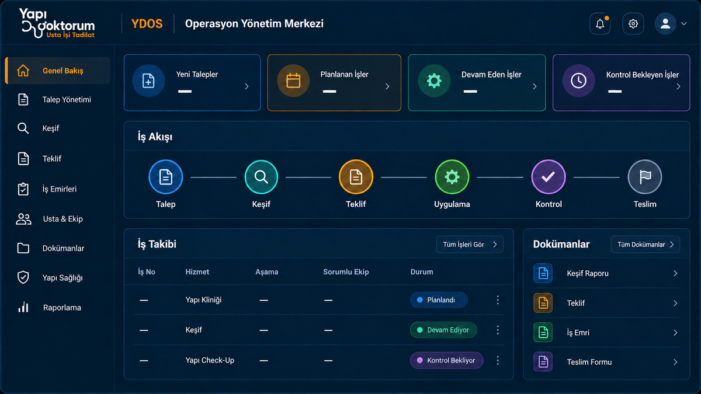The height and width of the screenshot is (394, 701).
Task: Expand the user account dropdown arrow
Action: coord(684,24)
